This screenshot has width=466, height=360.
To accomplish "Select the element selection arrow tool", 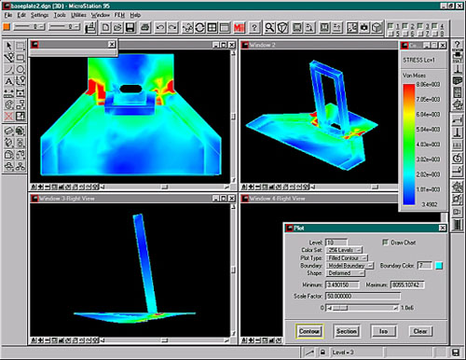I will click(x=9, y=46).
